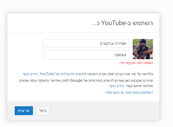The height and width of the screenshot is (127, 173).
Task: Click 'השתמש בשם עסקי או בשם אחר' link
Action: click(129, 92)
